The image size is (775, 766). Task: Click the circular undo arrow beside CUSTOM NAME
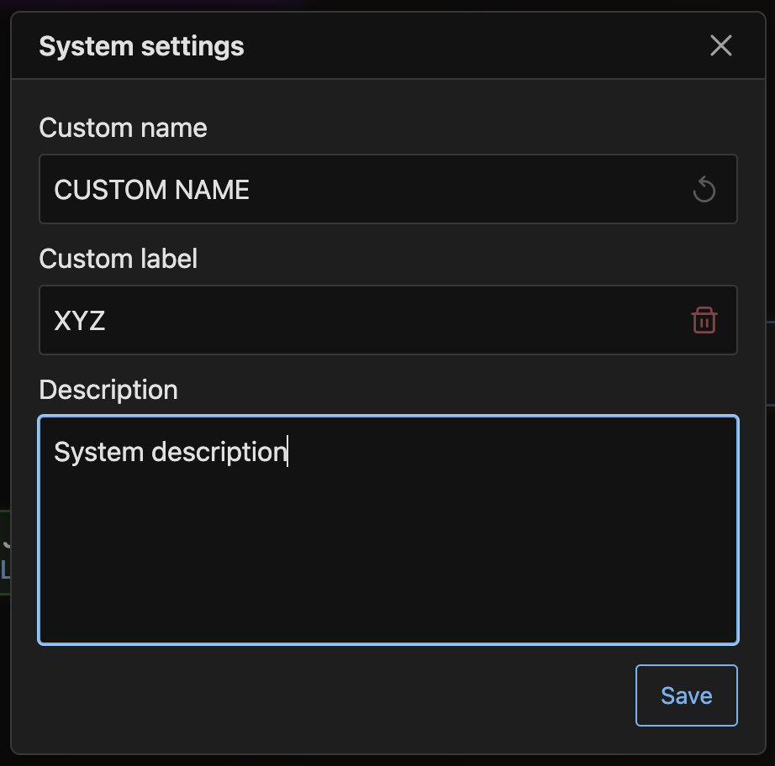tap(704, 189)
